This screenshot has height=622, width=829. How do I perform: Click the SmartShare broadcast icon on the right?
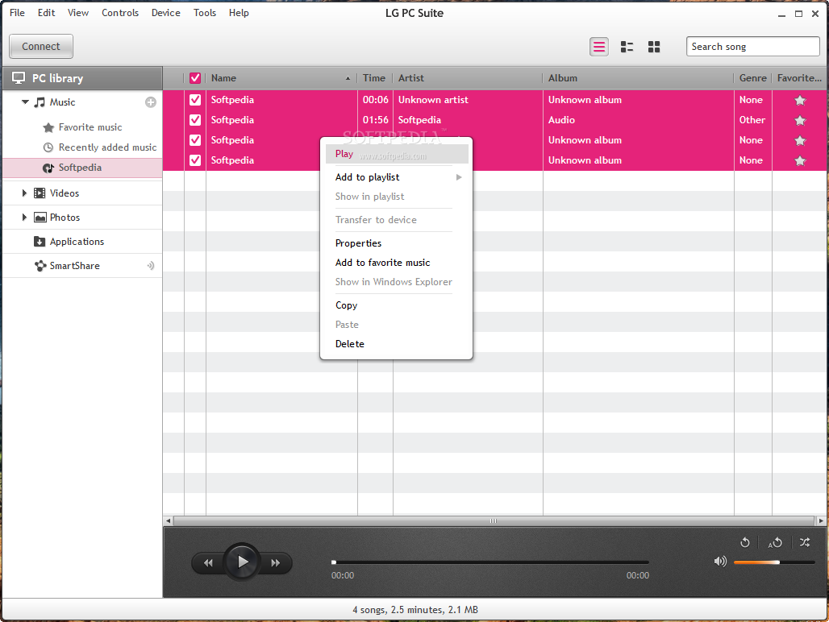pyautogui.click(x=151, y=266)
